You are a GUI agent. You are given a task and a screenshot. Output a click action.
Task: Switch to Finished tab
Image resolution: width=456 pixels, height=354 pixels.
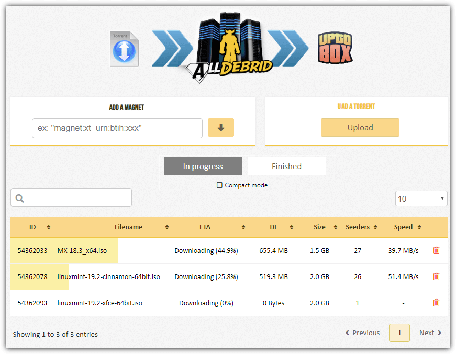coord(286,166)
